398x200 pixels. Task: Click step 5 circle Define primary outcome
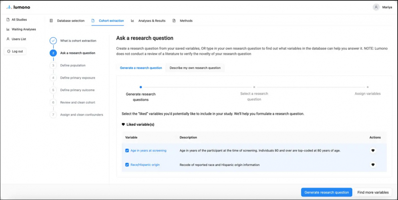click(x=53, y=90)
